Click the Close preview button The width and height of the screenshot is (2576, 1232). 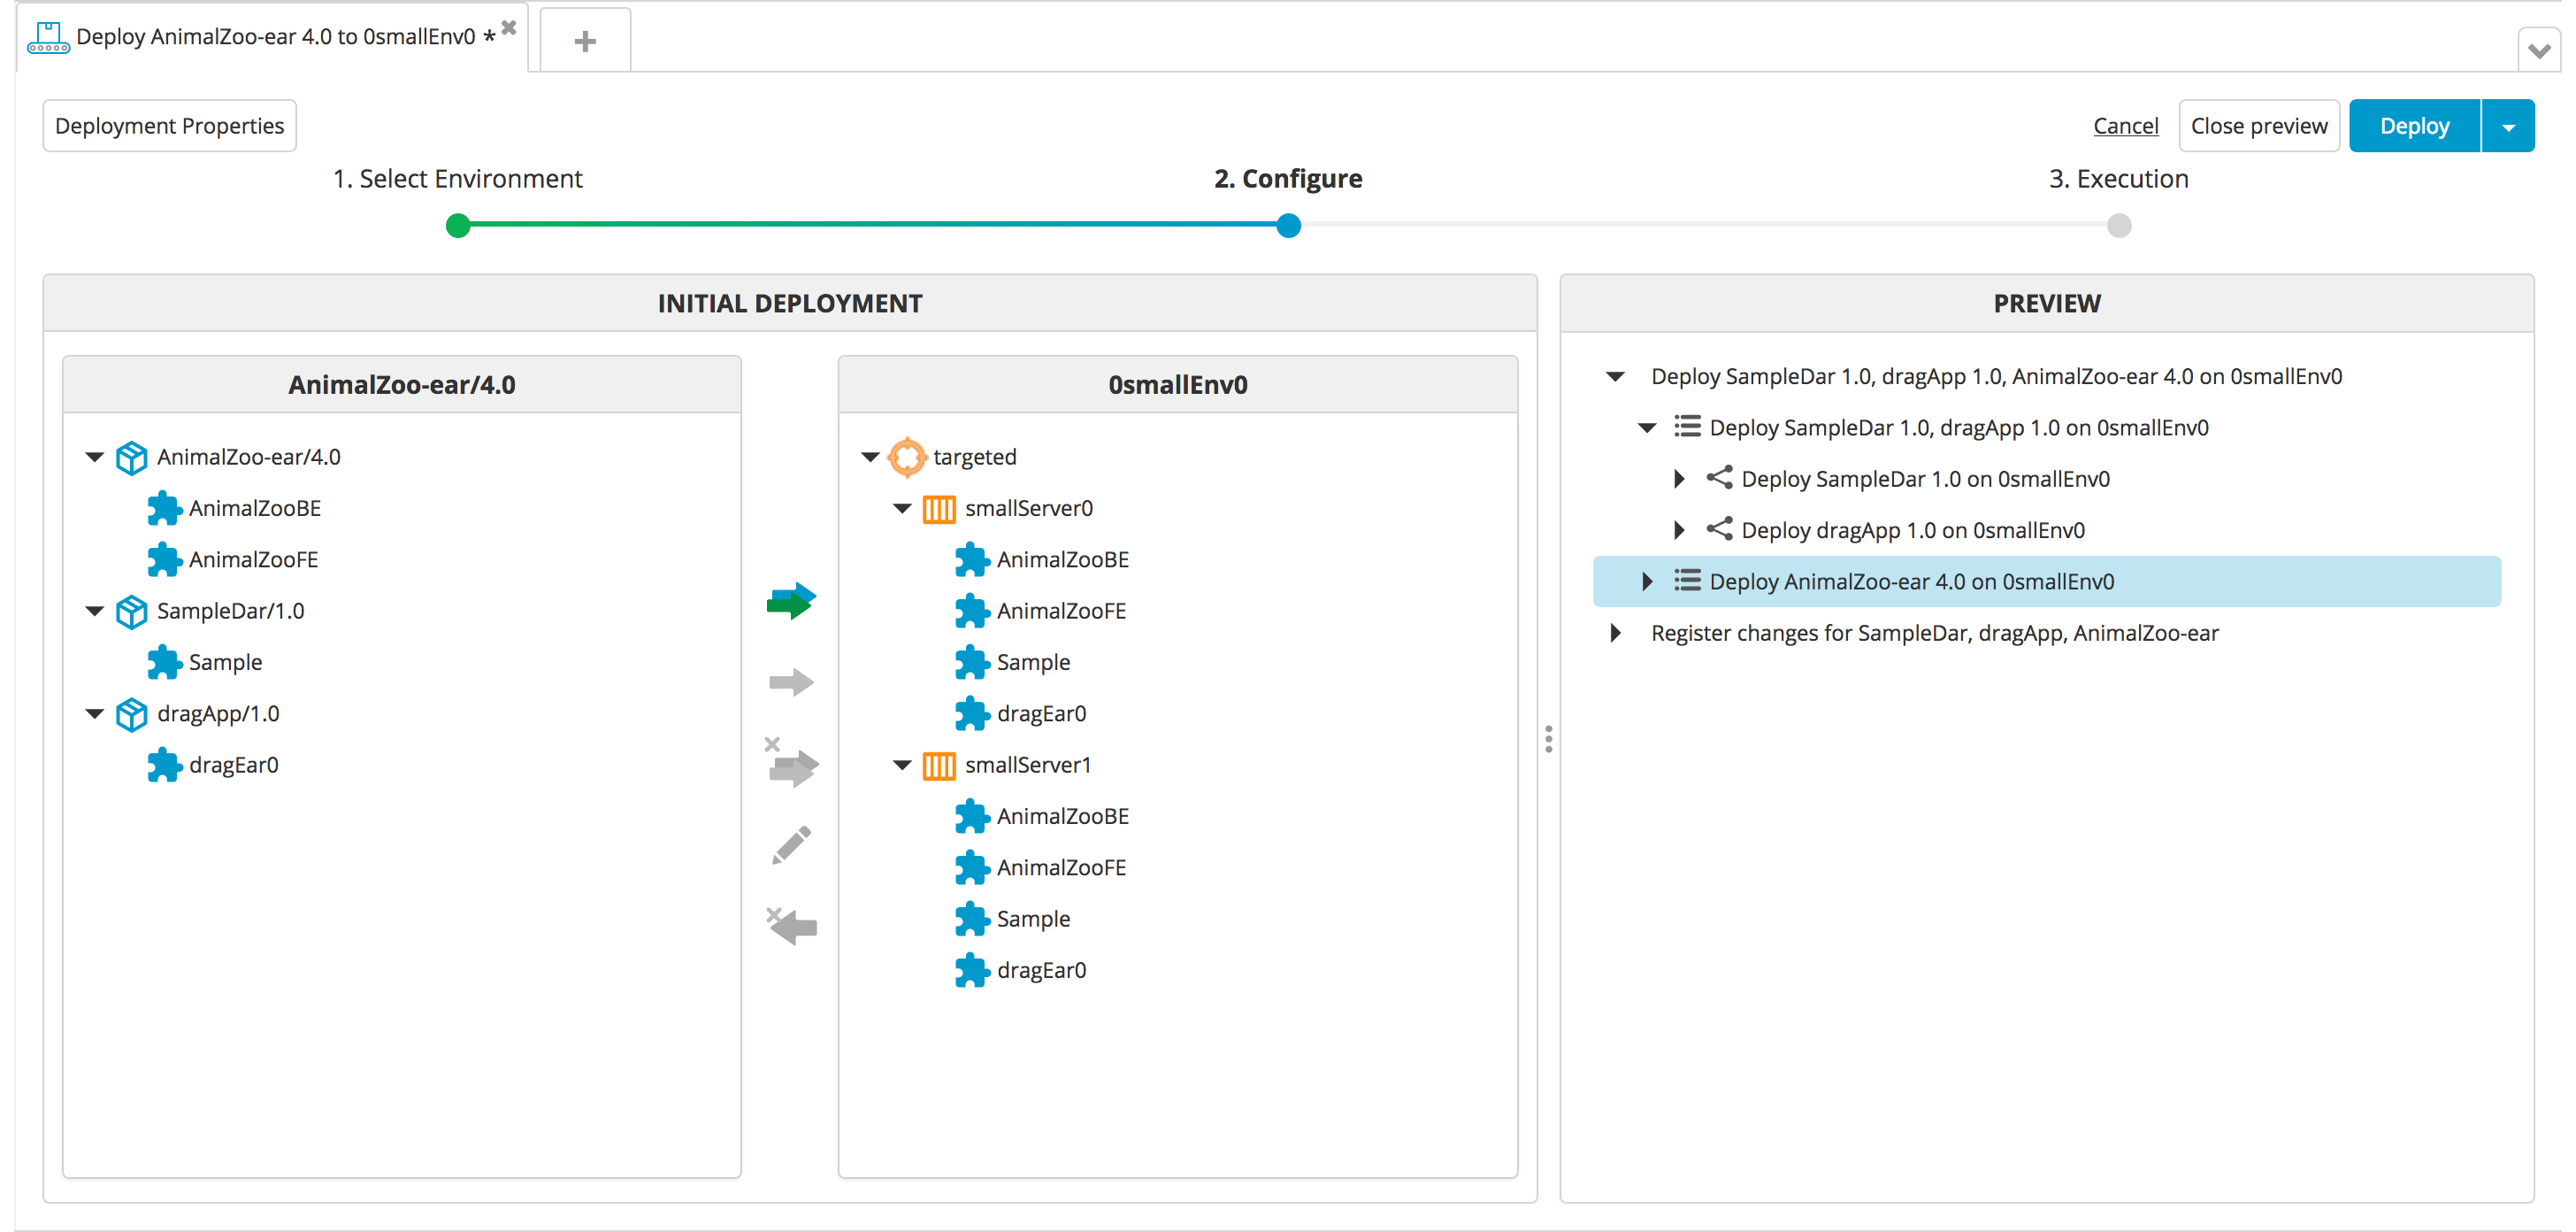point(2259,126)
